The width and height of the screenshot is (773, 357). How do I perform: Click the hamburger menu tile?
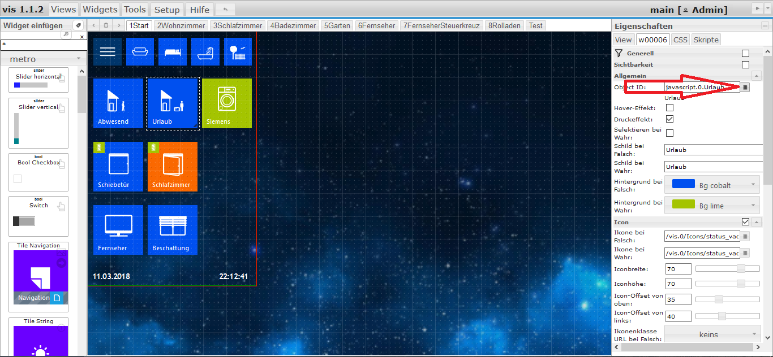pyautogui.click(x=108, y=52)
